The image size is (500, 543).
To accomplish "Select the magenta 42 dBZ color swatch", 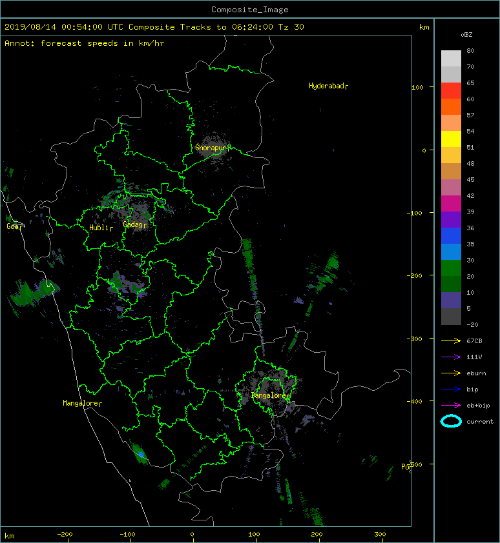I will [451, 204].
